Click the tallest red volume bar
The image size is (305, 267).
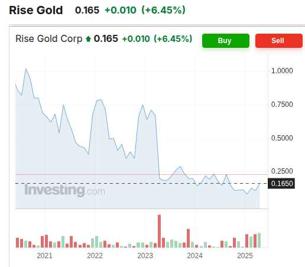point(159,231)
